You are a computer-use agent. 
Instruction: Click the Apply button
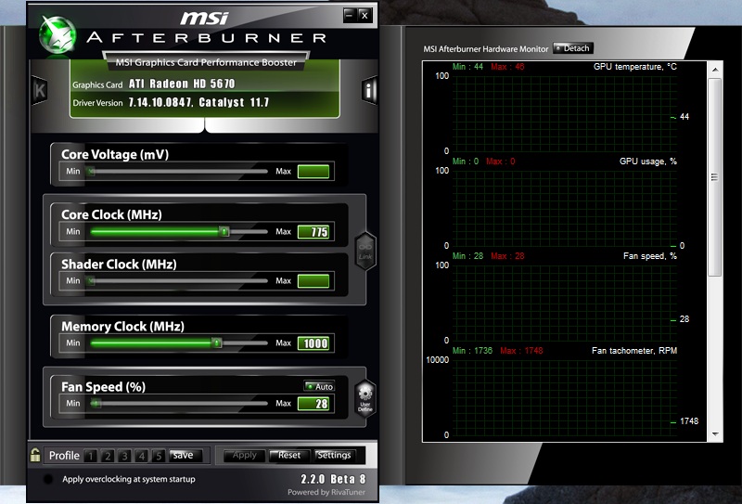coord(244,455)
